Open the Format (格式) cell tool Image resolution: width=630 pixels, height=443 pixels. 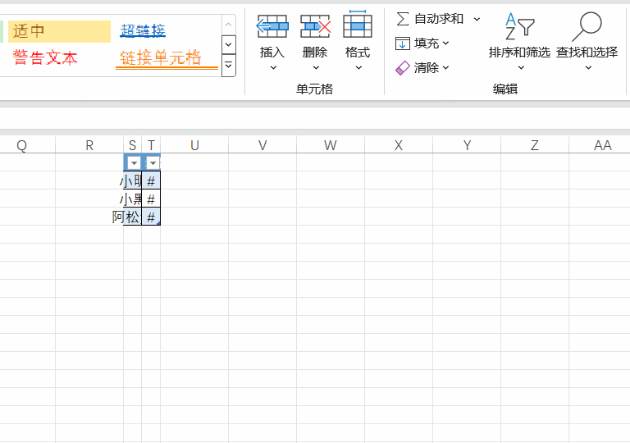[x=358, y=27]
